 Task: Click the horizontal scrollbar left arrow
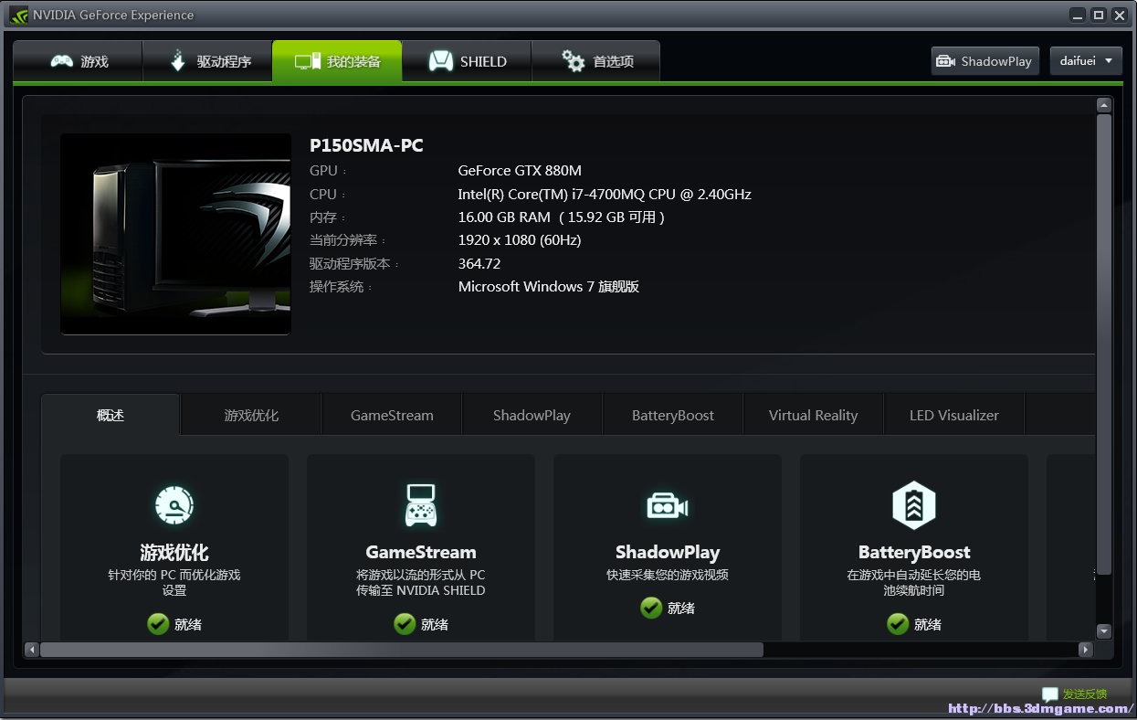32,650
